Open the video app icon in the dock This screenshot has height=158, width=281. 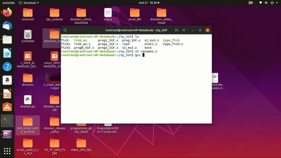(x=7, y=134)
